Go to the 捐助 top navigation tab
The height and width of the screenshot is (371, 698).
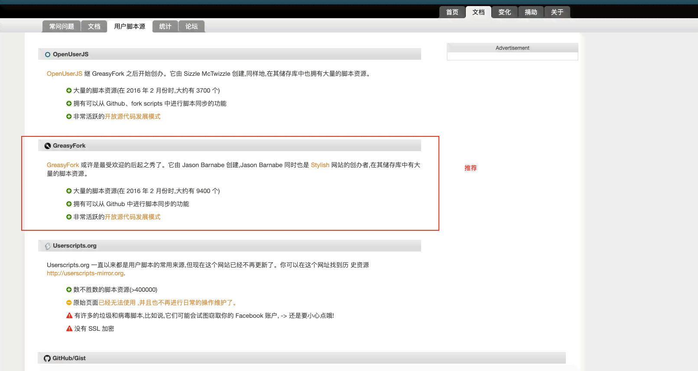(x=531, y=12)
